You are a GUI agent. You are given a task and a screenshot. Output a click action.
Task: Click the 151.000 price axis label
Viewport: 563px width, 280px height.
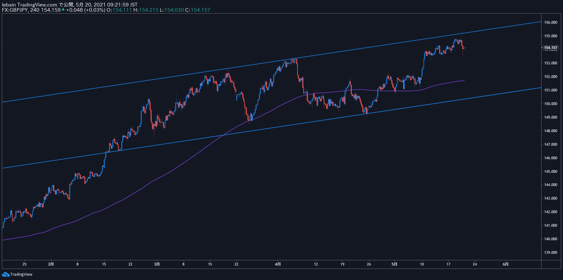tap(551, 90)
